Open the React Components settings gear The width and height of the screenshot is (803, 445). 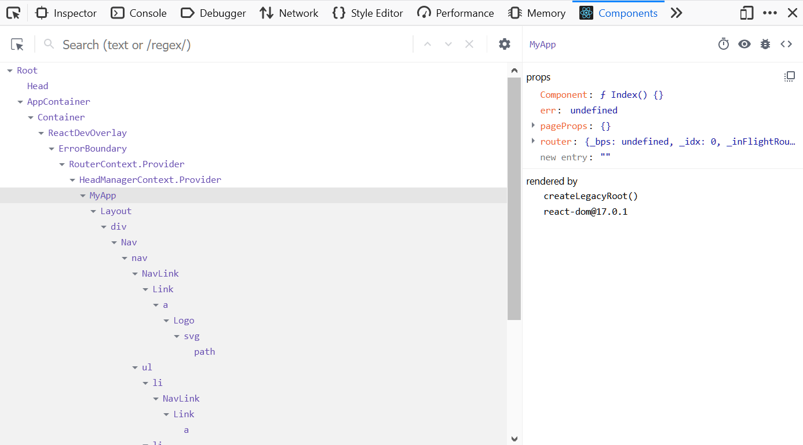(x=504, y=44)
